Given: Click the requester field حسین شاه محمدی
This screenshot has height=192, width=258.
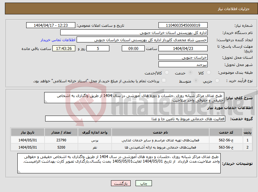Looking at the screenshot, I should 142,40.
